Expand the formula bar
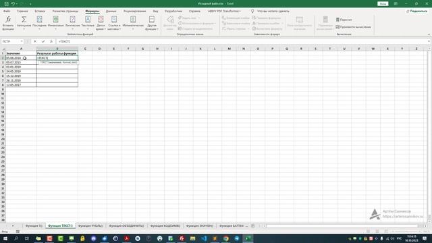Screen dimensions: 432x243 coord(429,41)
